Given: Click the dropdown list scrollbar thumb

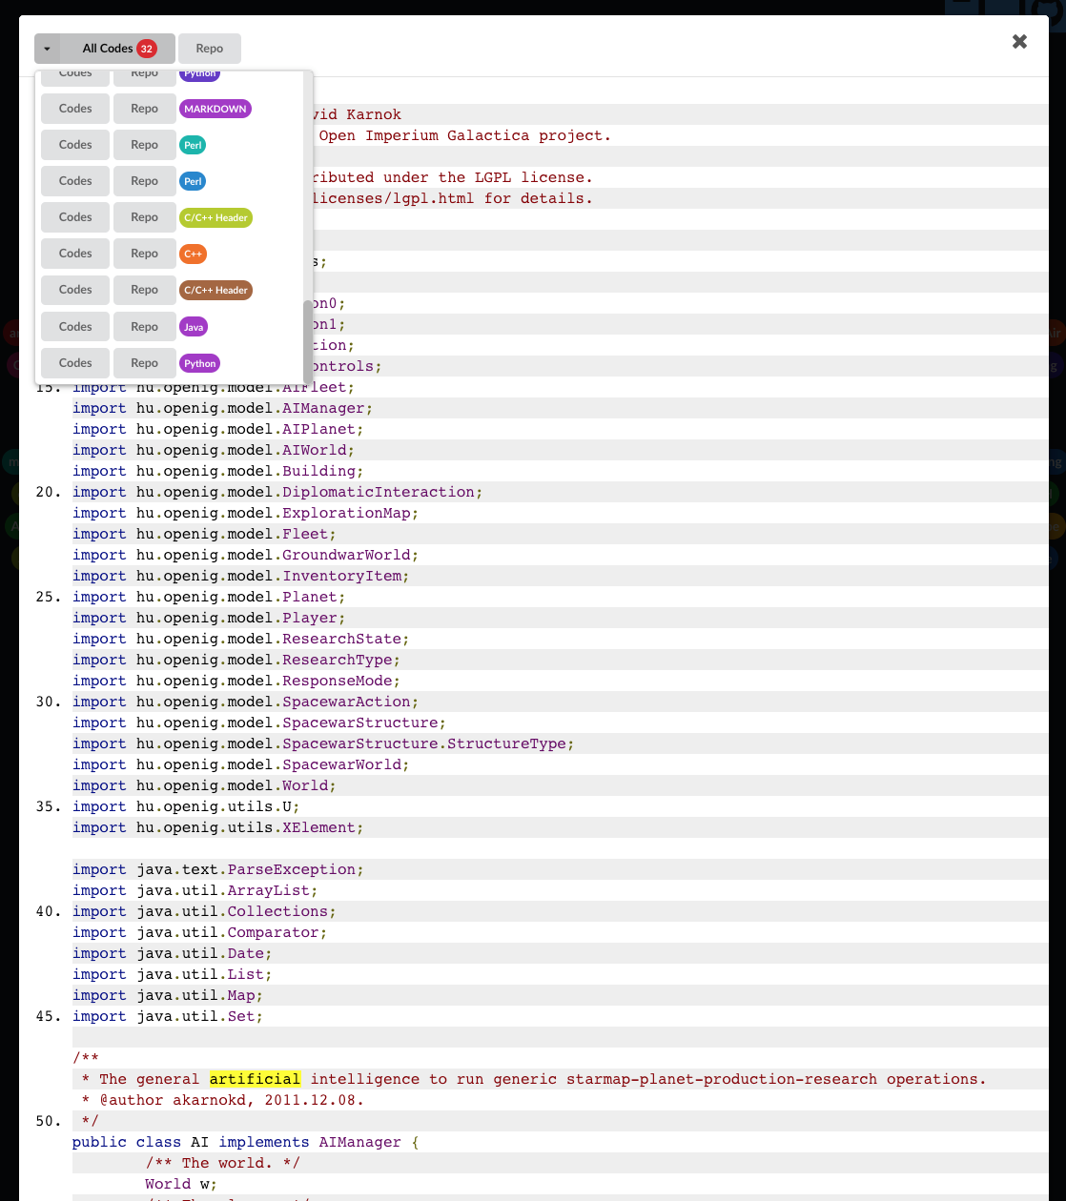Looking at the screenshot, I should point(307,339).
